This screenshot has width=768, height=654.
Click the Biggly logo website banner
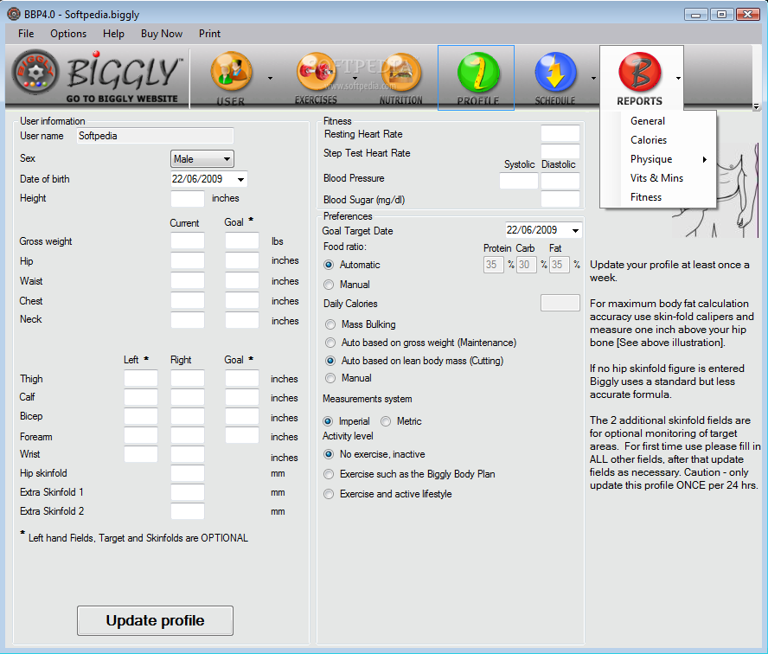(x=97, y=77)
